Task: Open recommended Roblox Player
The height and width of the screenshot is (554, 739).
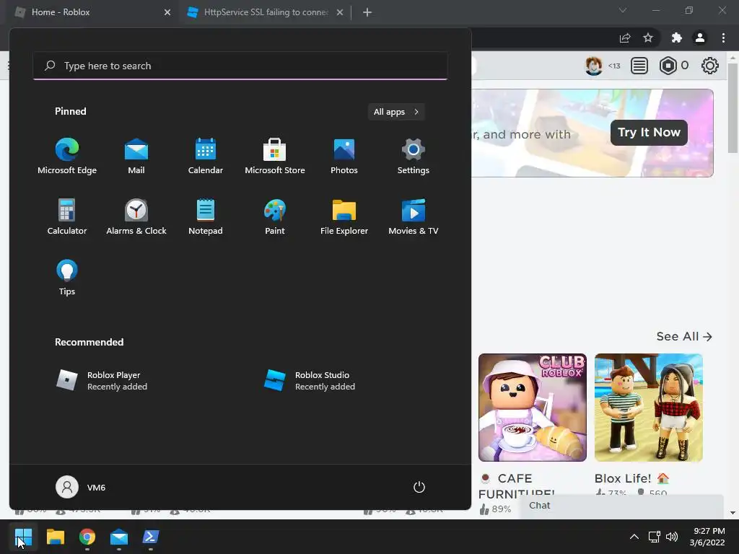Action: [101, 381]
